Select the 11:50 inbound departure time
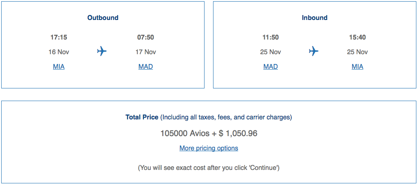Image resolution: width=418 pixels, height=185 pixels. (x=271, y=37)
